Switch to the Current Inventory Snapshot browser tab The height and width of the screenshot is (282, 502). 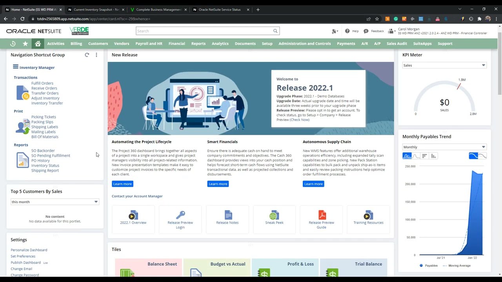click(96, 9)
